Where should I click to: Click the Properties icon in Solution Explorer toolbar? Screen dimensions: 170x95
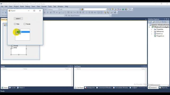click(x=150, y=22)
